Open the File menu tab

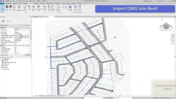coord(2,4)
